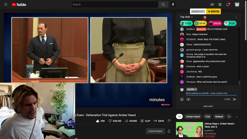Expand the Top chat dropdown
This screenshot has width=247, height=139.
[x=186, y=17]
